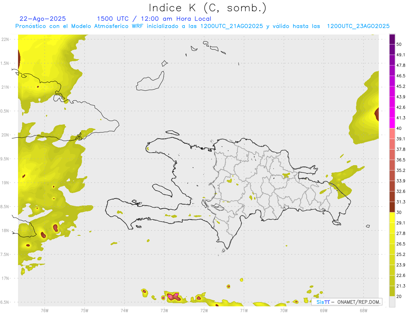Pick the magenta swatch between 40 and 41.3
Screen dimensions: 408x315
pyautogui.click(x=392, y=123)
